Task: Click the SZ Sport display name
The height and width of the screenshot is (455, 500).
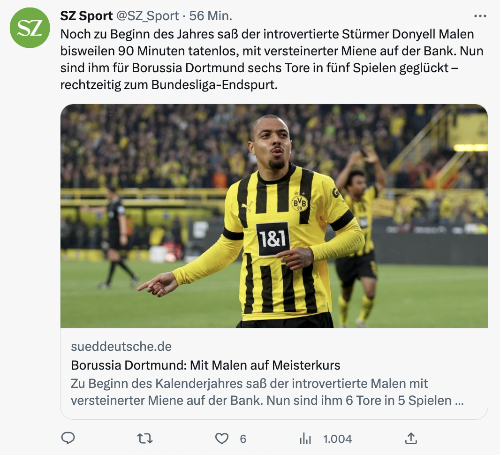Action: pos(87,16)
